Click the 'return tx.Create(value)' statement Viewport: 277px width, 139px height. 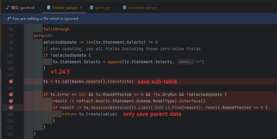(89, 114)
